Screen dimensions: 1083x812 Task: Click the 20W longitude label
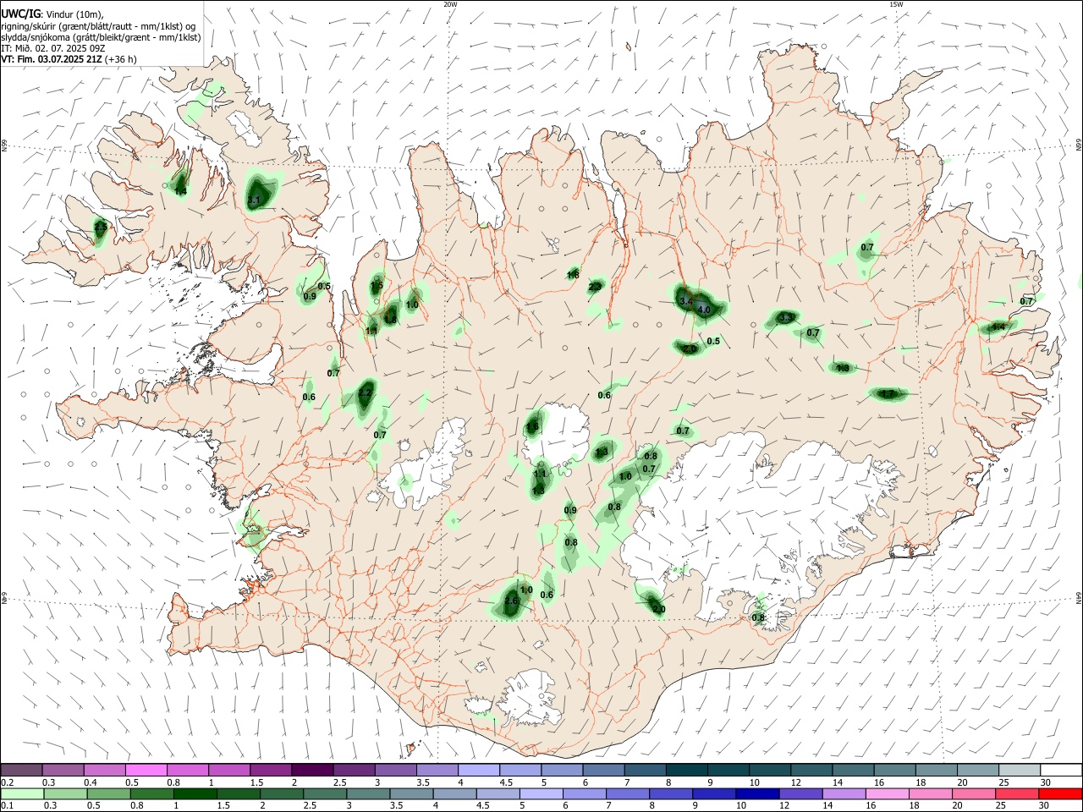point(450,4)
